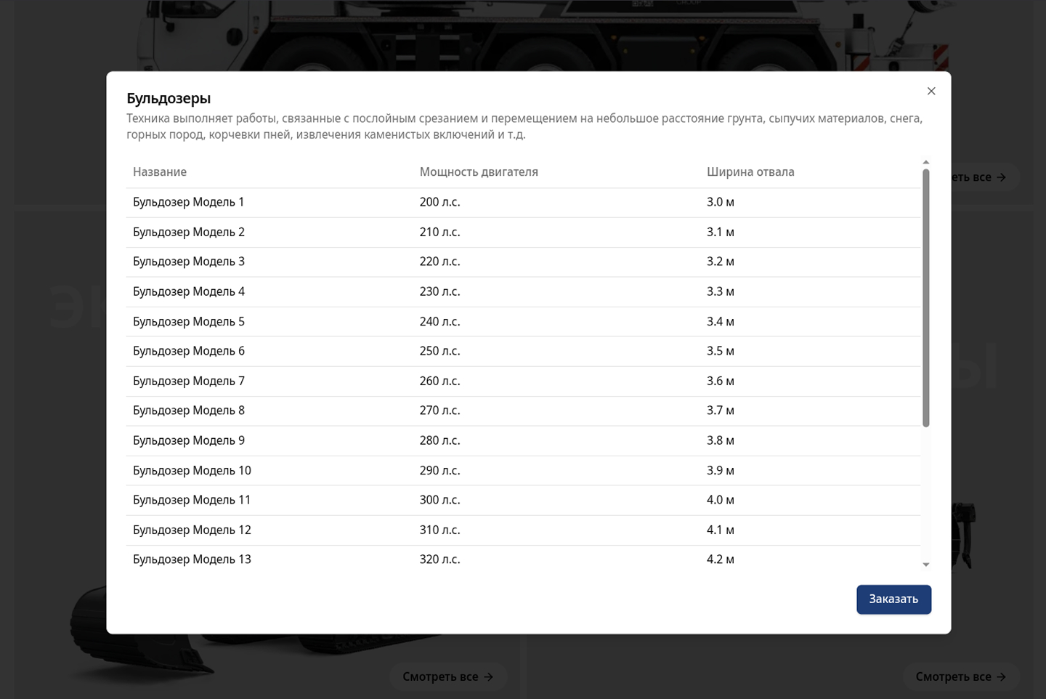1046x699 pixels.
Task: Sort the table by 'Мощность двигателя' header
Action: pyautogui.click(x=479, y=171)
